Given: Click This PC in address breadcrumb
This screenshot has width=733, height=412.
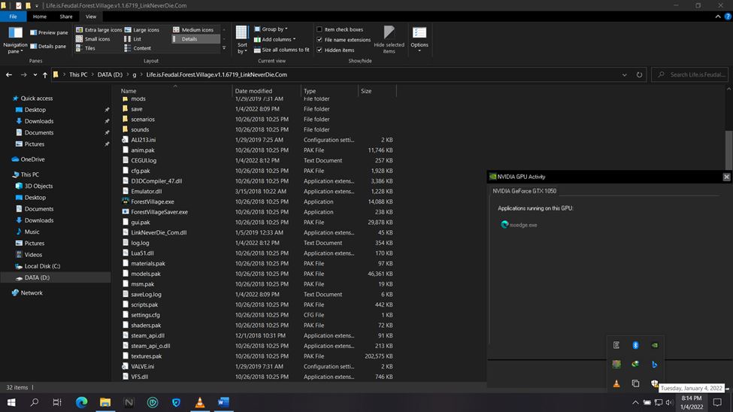Looking at the screenshot, I should 78,75.
